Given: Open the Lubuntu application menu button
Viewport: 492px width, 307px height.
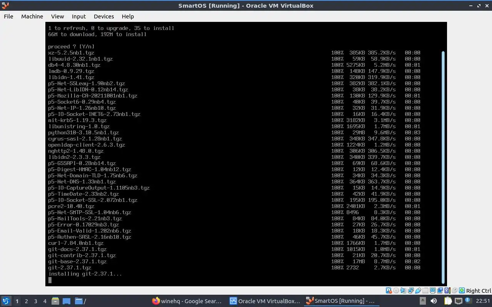Looking at the screenshot, I should point(6,301).
